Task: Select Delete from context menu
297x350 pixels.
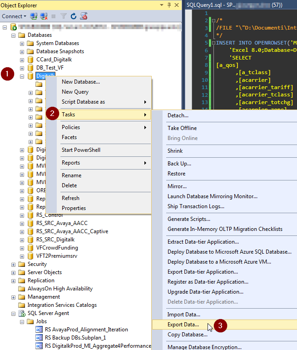Action: 99,185
